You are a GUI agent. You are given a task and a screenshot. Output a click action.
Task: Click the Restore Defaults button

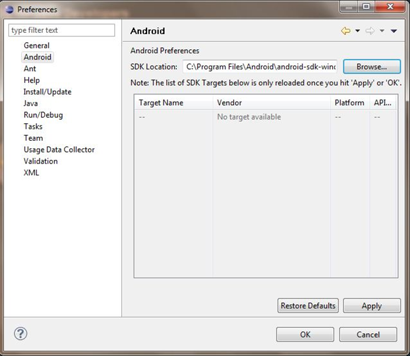[307, 306]
